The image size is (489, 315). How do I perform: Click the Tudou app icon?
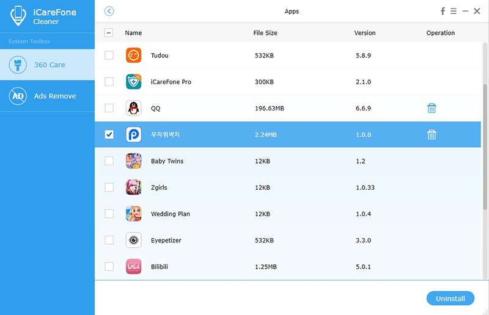pyautogui.click(x=133, y=56)
